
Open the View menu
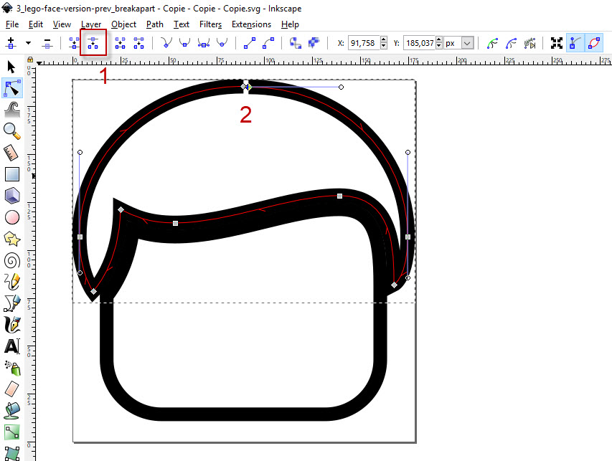62,24
